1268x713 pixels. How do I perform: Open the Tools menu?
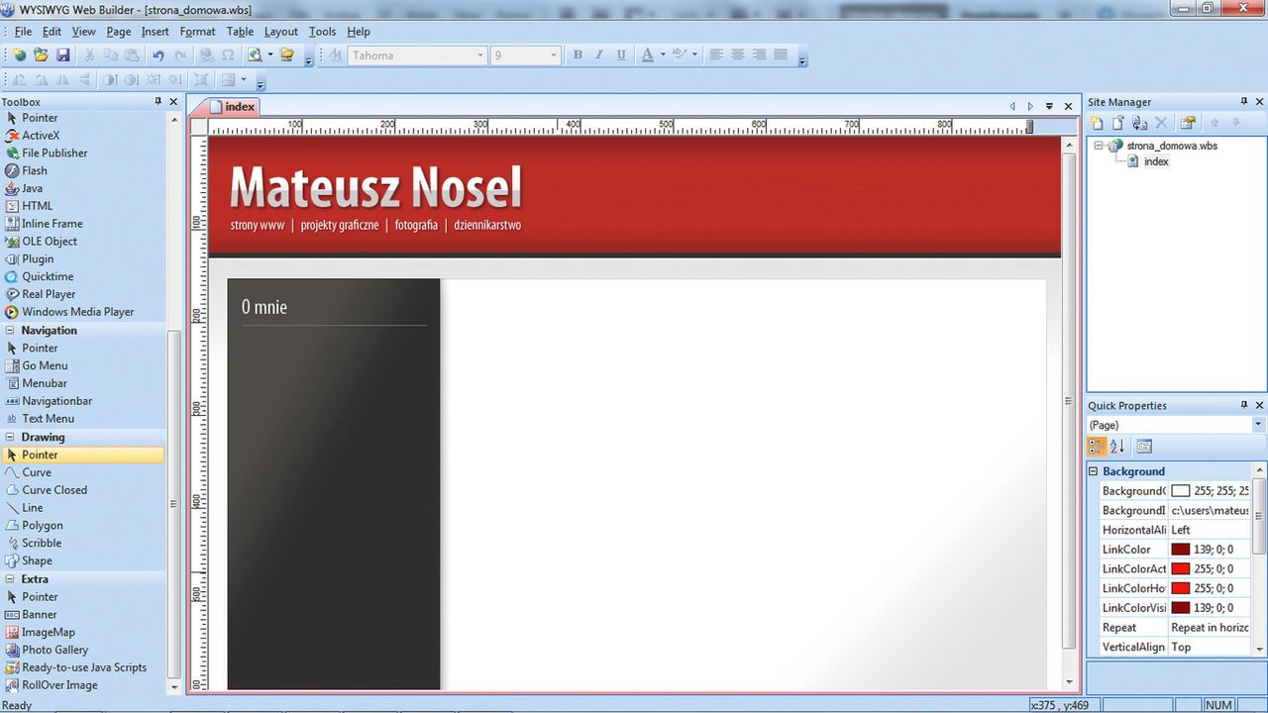(x=322, y=32)
